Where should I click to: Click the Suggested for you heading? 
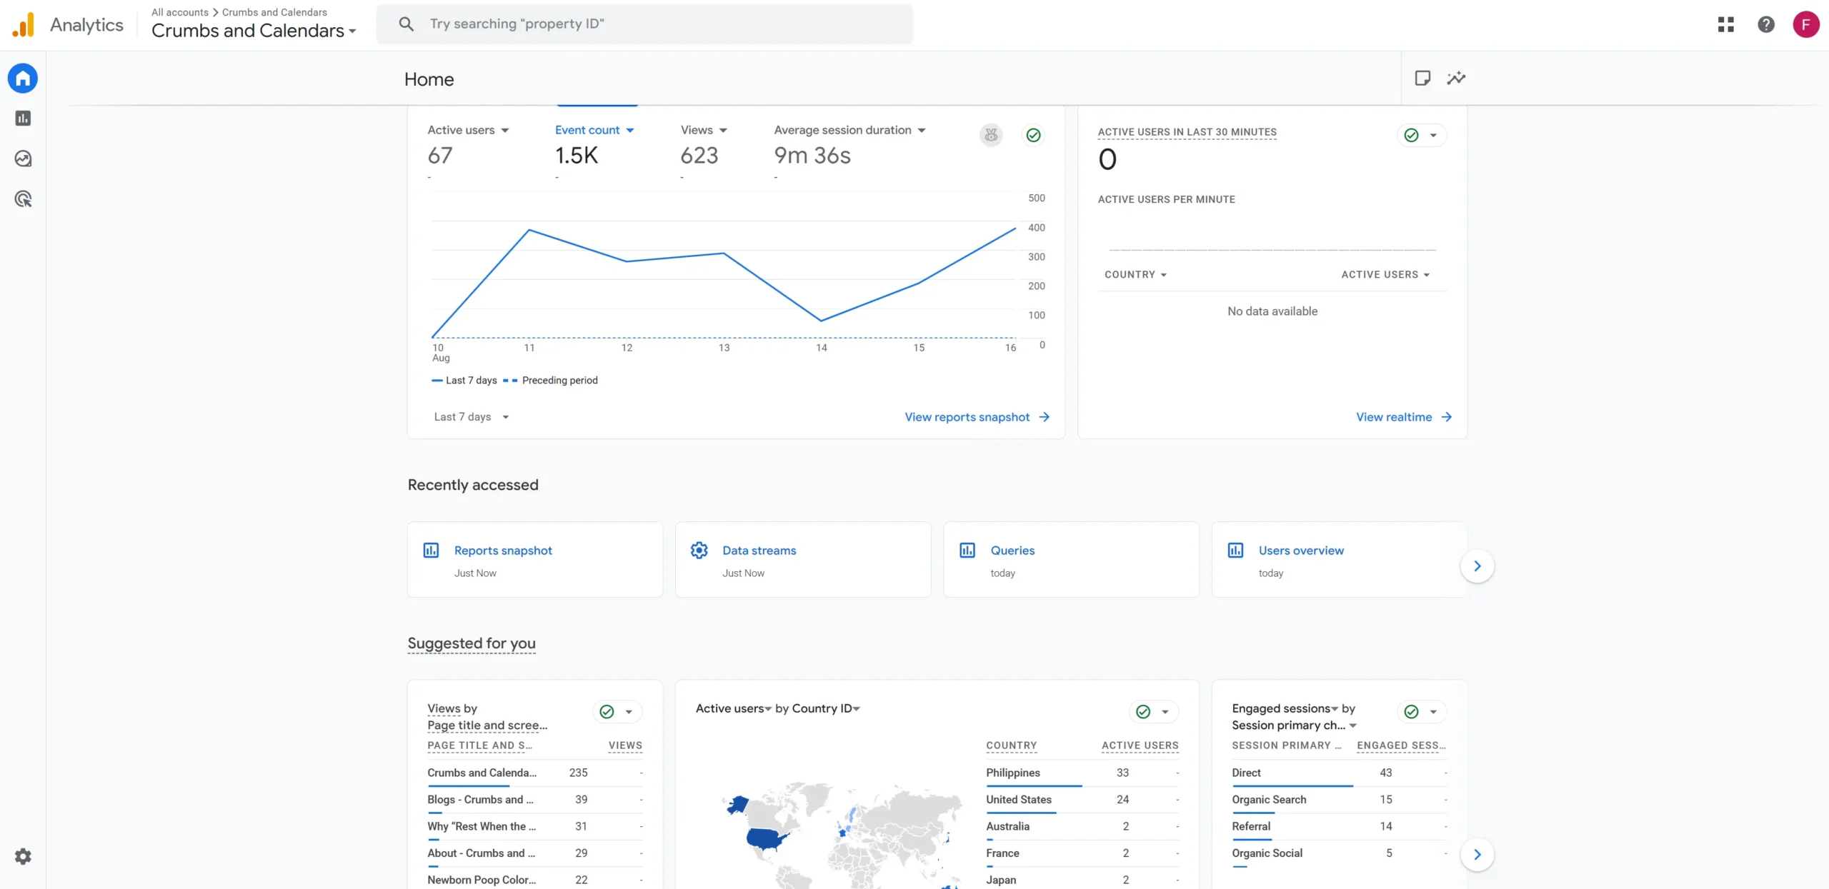click(472, 643)
